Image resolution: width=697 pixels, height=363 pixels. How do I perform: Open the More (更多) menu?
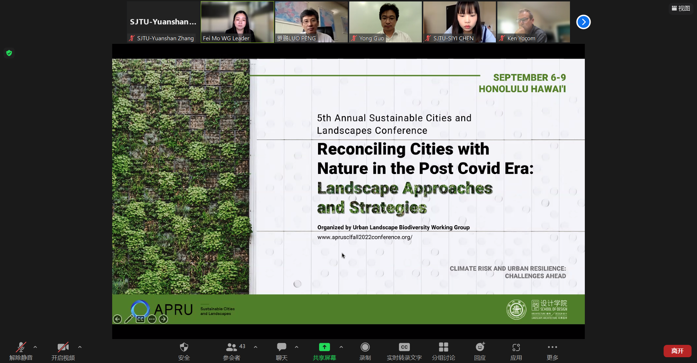point(552,347)
